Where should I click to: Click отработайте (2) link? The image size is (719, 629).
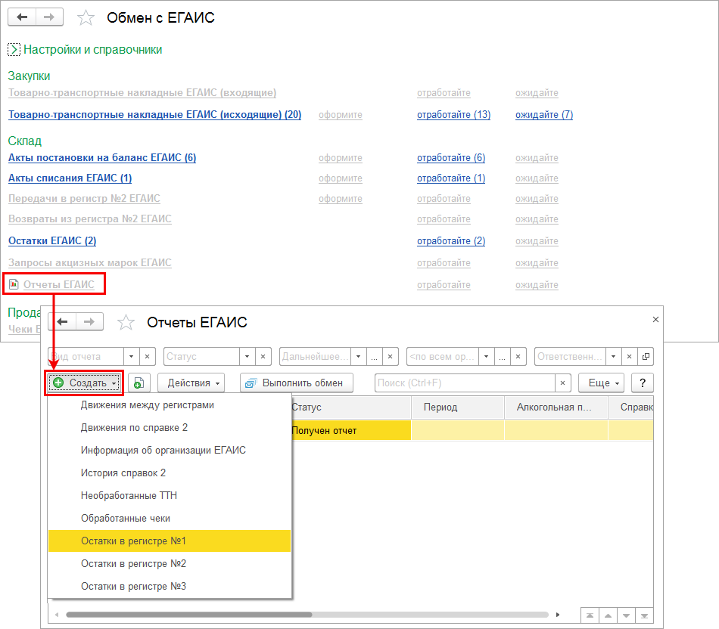pos(451,241)
